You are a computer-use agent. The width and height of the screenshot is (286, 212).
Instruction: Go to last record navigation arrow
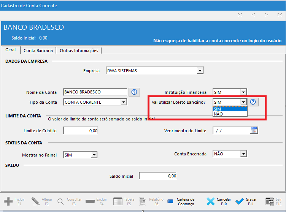click(x=280, y=15)
